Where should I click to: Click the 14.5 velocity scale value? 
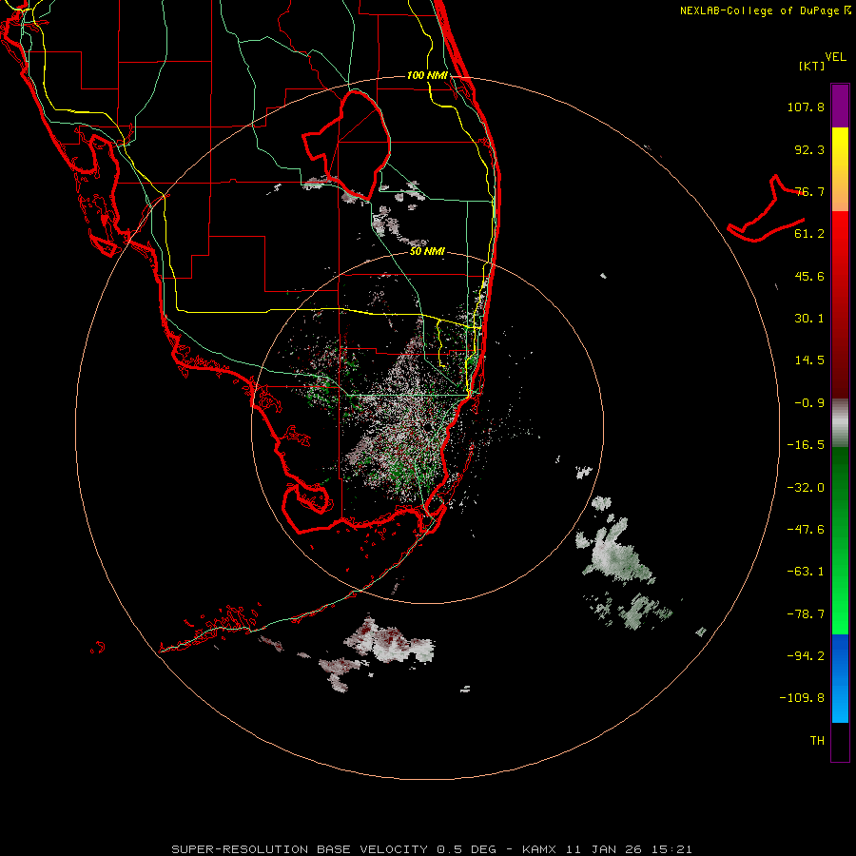[809, 360]
